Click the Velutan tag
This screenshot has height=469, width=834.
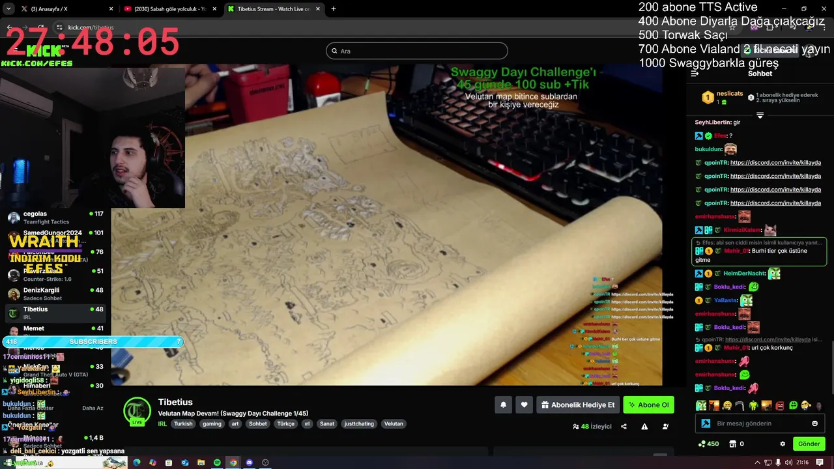click(394, 423)
